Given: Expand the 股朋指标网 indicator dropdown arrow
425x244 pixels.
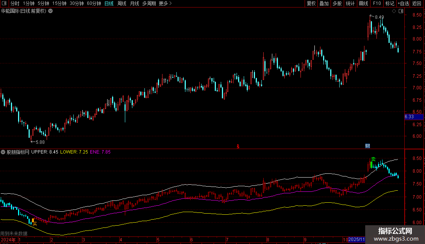Looking at the screenshot, I should 3,152.
